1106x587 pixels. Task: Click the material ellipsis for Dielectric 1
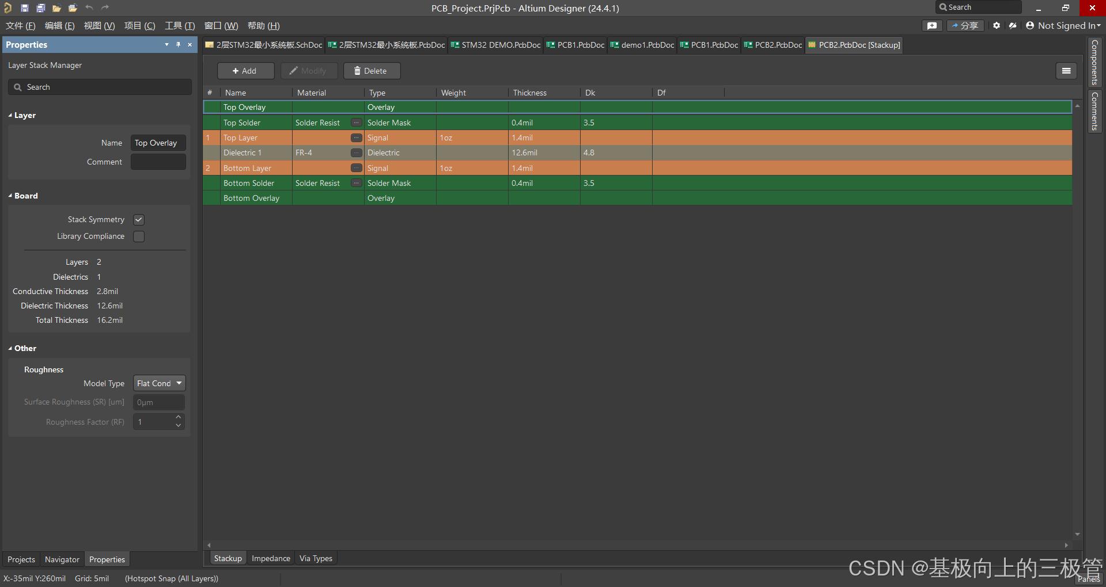click(x=357, y=153)
